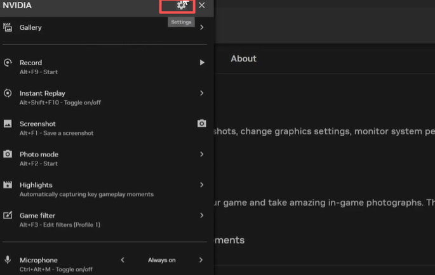Screen dimensions: 435x275
Task: Close the NVIDIA overlay panel
Action: click(x=202, y=5)
